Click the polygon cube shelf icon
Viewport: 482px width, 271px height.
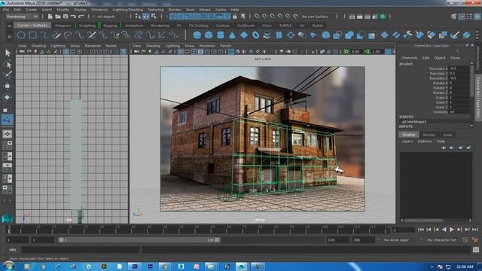209,35
